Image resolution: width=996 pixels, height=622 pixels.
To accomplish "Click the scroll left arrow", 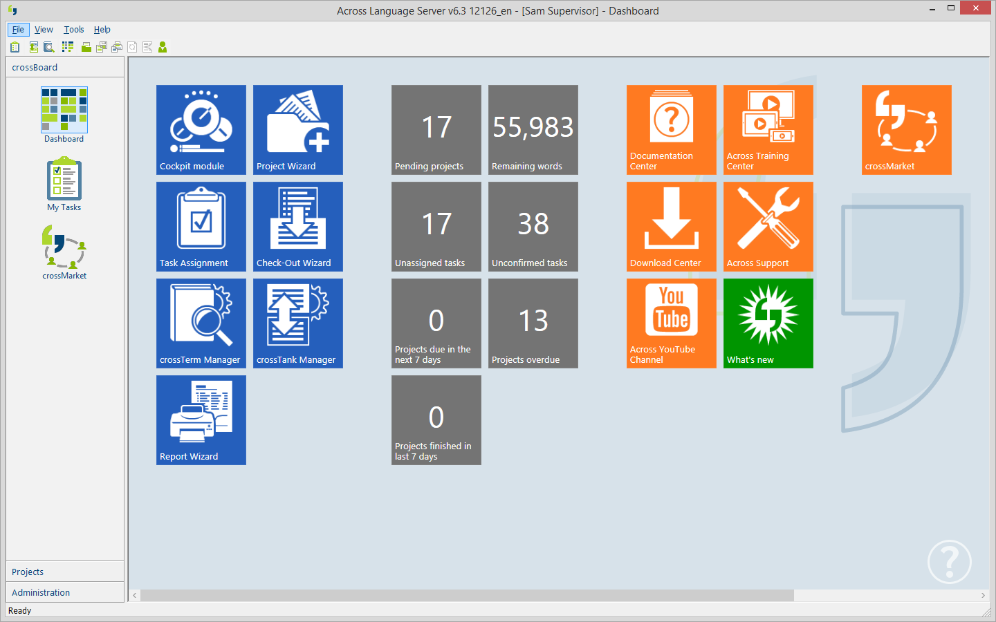I will coord(135,595).
